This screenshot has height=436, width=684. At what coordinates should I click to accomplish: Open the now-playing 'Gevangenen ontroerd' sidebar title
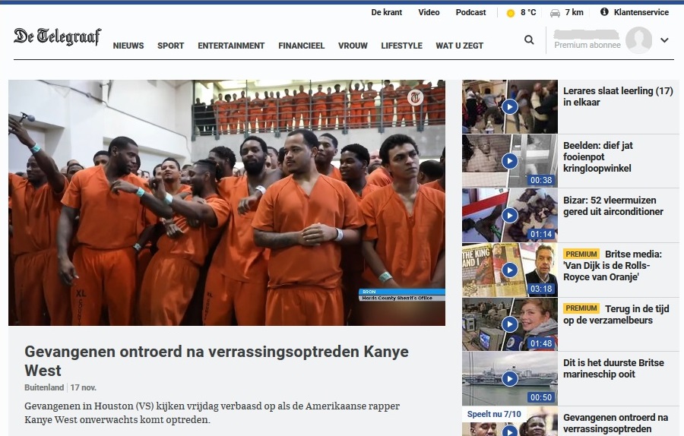coord(616,423)
